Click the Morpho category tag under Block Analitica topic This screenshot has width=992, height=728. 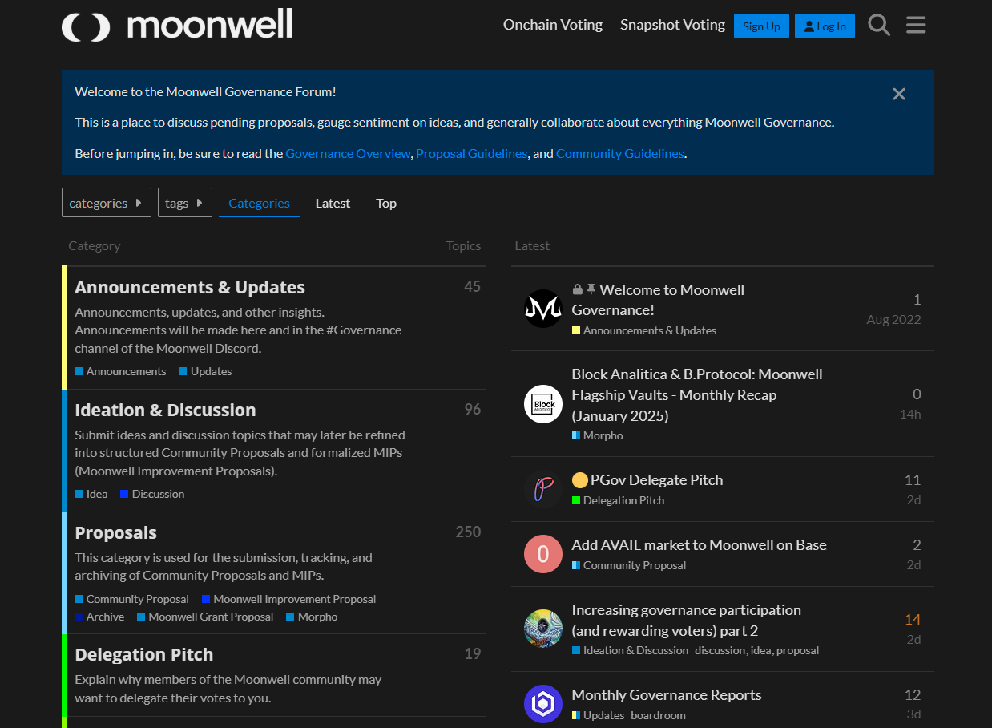pyautogui.click(x=597, y=435)
